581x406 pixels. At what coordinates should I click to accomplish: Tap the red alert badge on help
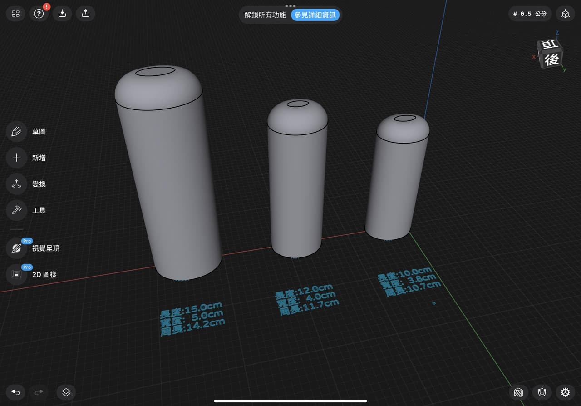(46, 7)
